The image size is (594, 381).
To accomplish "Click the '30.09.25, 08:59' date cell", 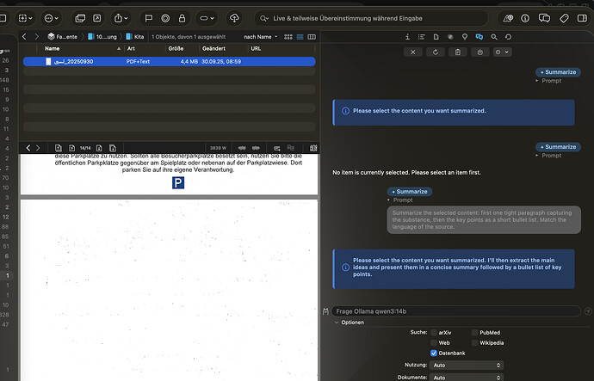I will (221, 61).
